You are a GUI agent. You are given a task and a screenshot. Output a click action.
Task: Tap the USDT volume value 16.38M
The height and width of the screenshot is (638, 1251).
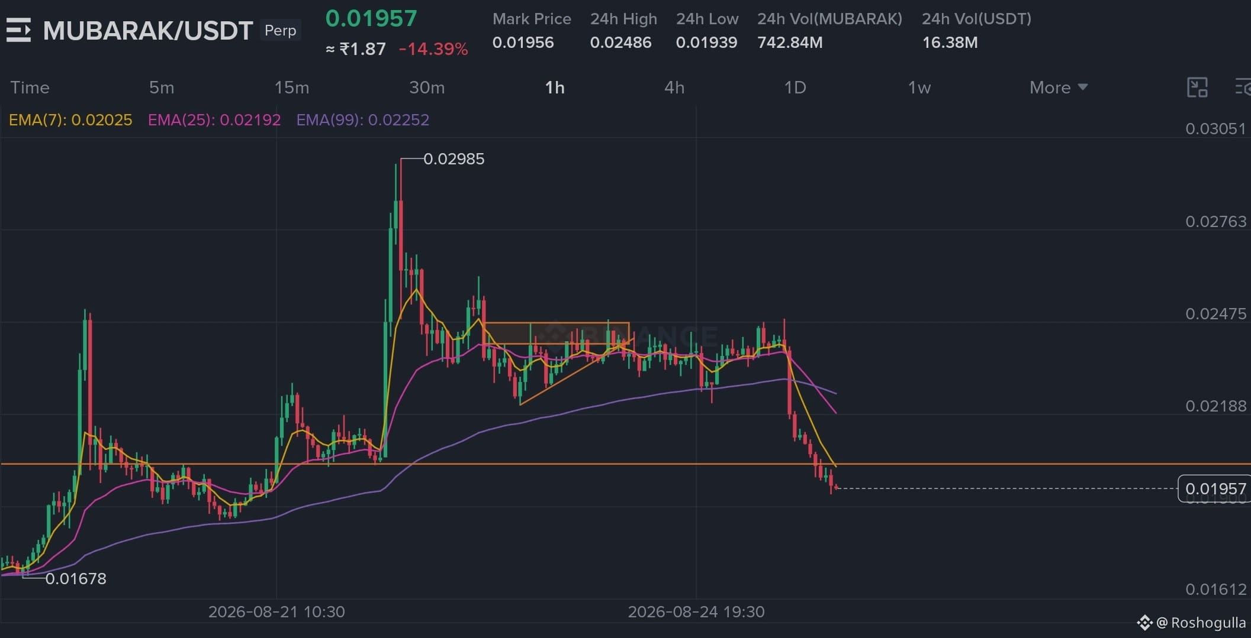click(950, 43)
